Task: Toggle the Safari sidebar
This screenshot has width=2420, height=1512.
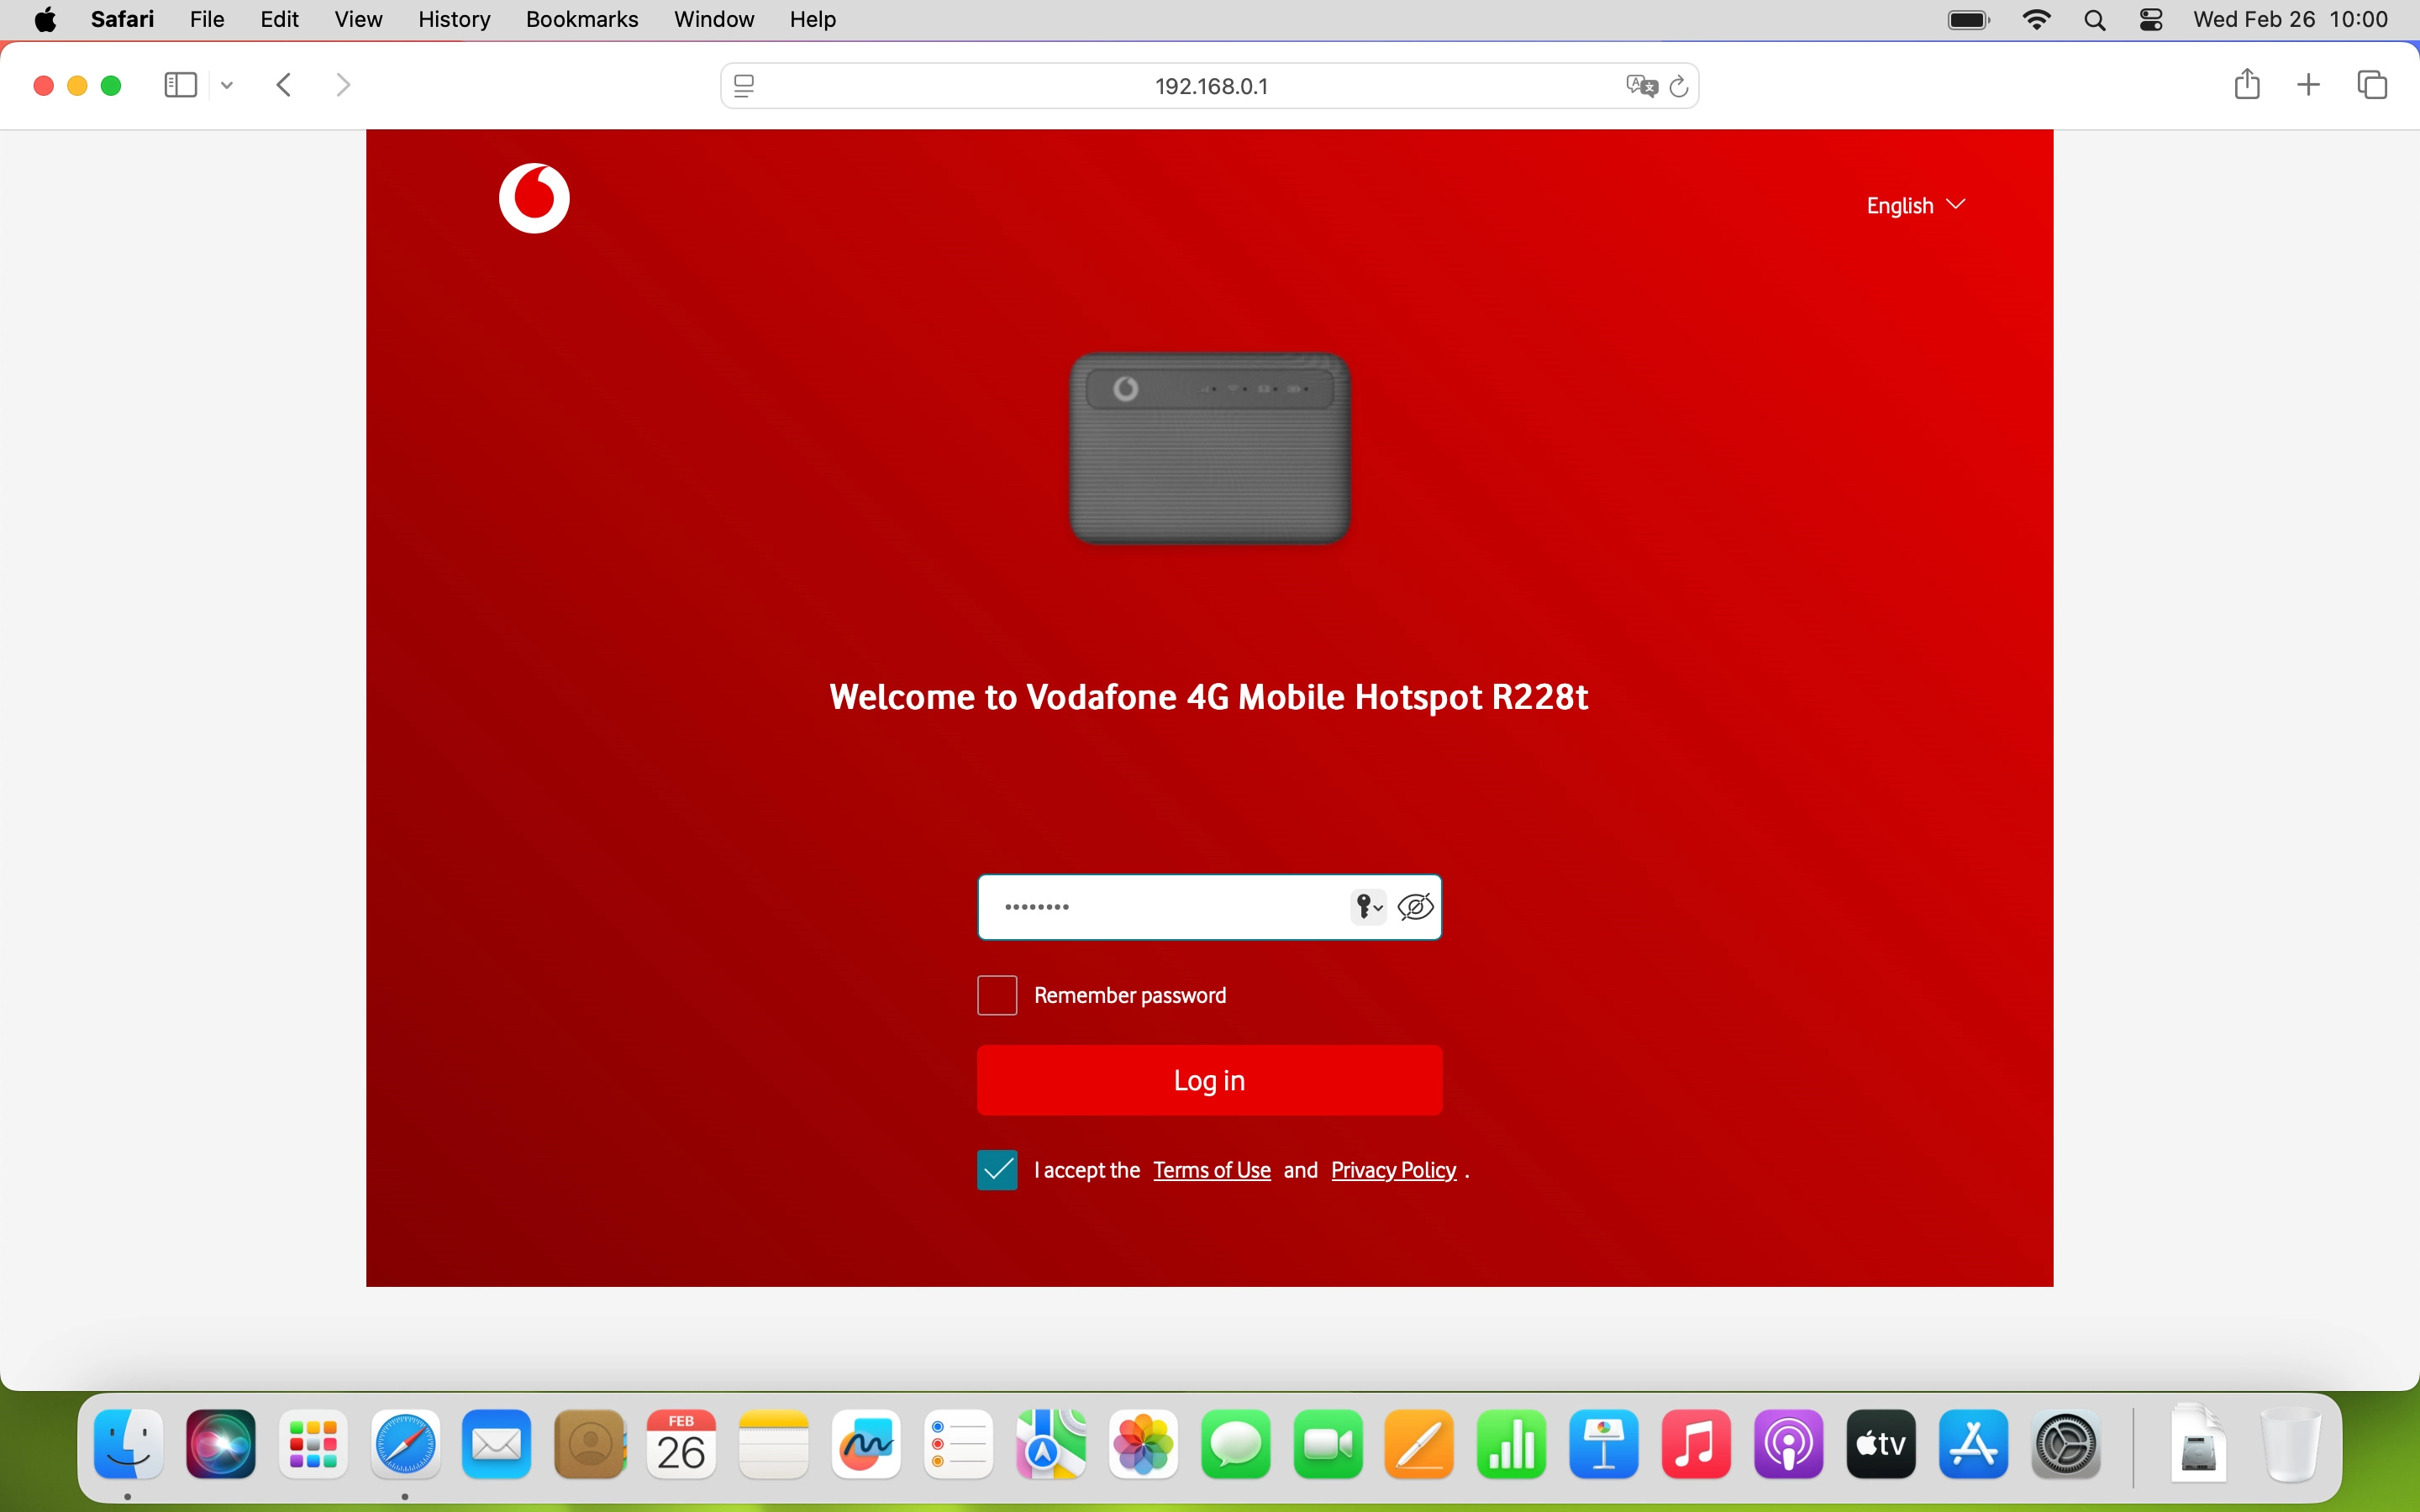Action: coord(179,85)
